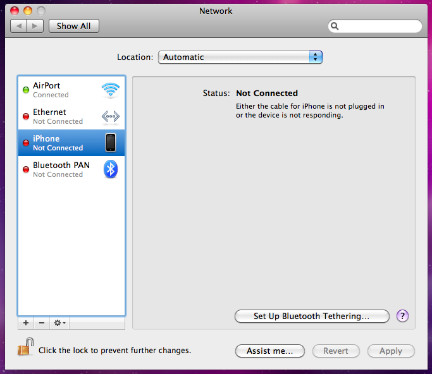Select the iPhone service name
The width and height of the screenshot is (432, 374).
[46, 138]
